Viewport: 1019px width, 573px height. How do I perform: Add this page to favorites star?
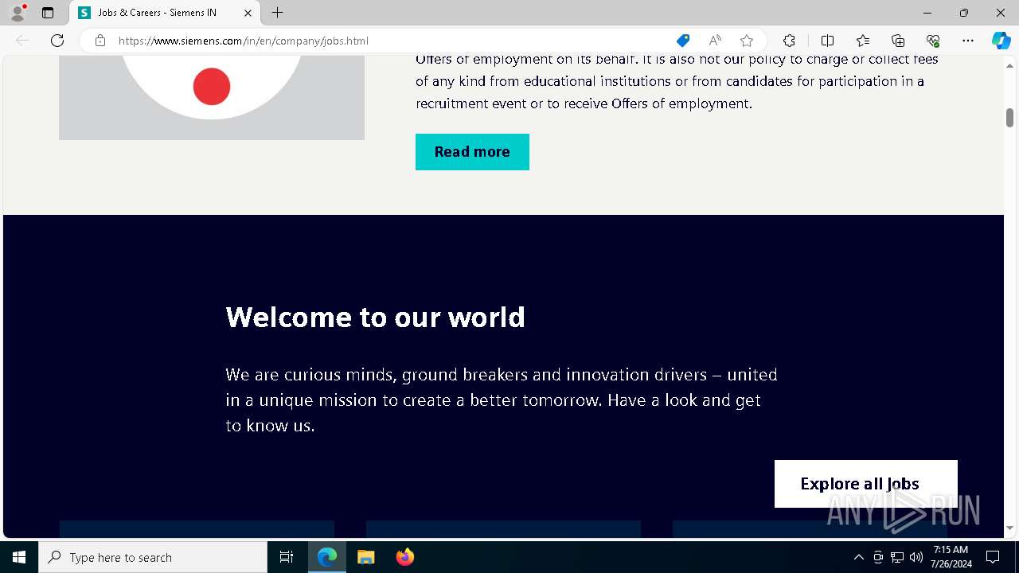747,41
